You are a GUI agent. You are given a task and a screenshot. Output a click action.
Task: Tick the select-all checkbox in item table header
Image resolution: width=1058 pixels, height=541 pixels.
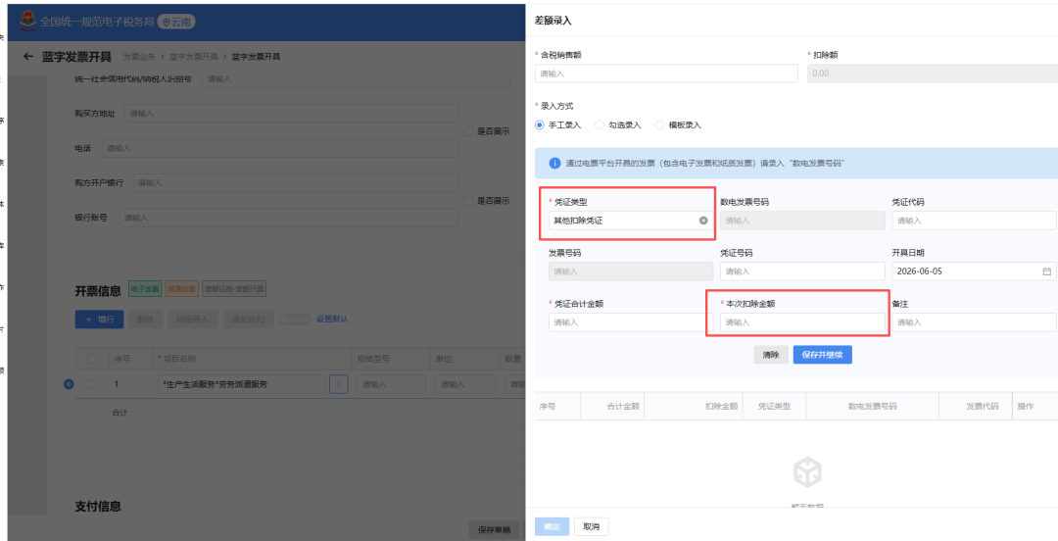92,359
